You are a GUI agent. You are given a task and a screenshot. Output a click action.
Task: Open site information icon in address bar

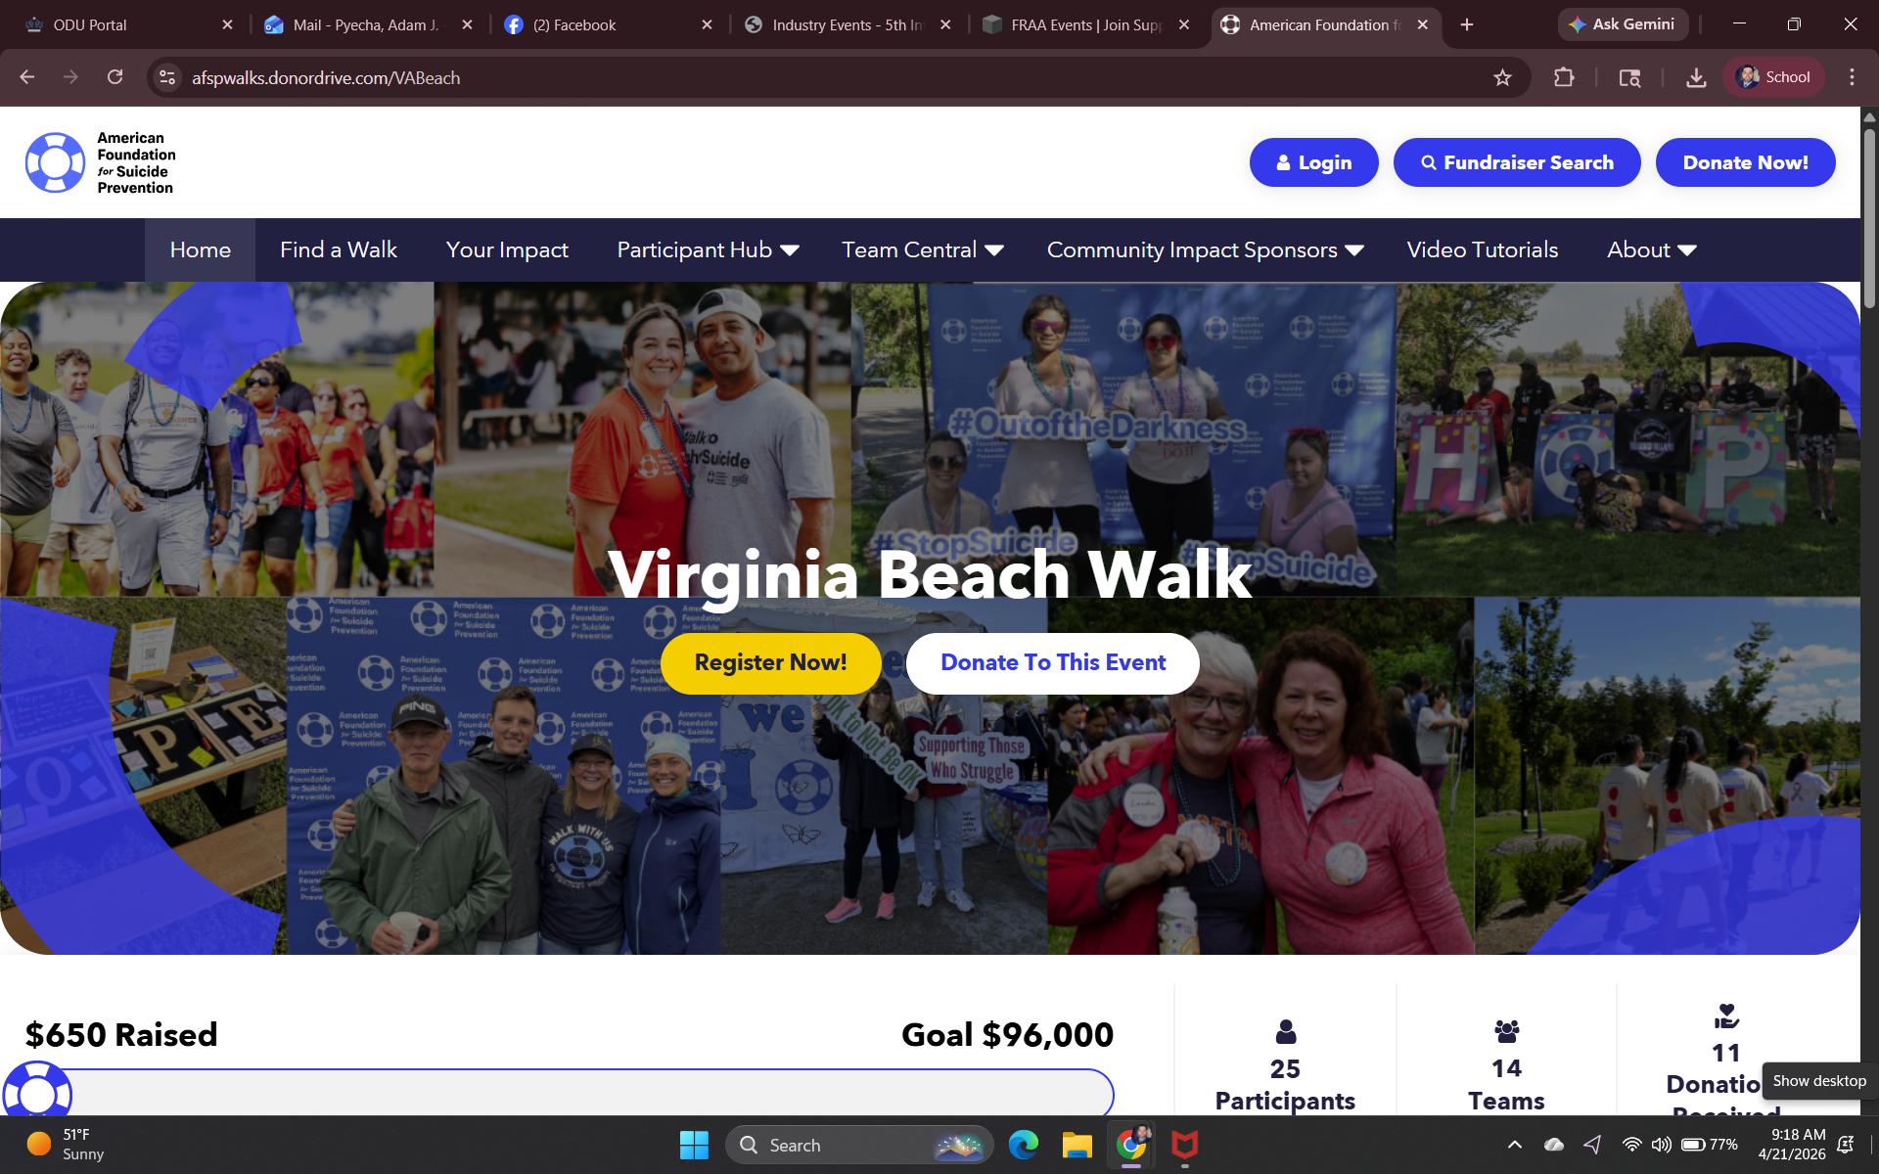pyautogui.click(x=167, y=77)
